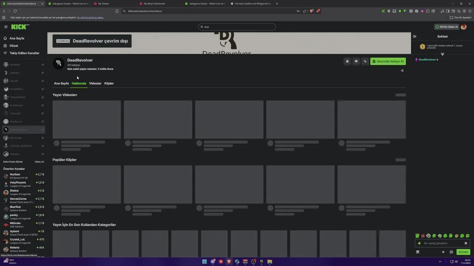Open the SercanZurna recommended channel
Screen dimensions: 474x266
tap(24, 200)
